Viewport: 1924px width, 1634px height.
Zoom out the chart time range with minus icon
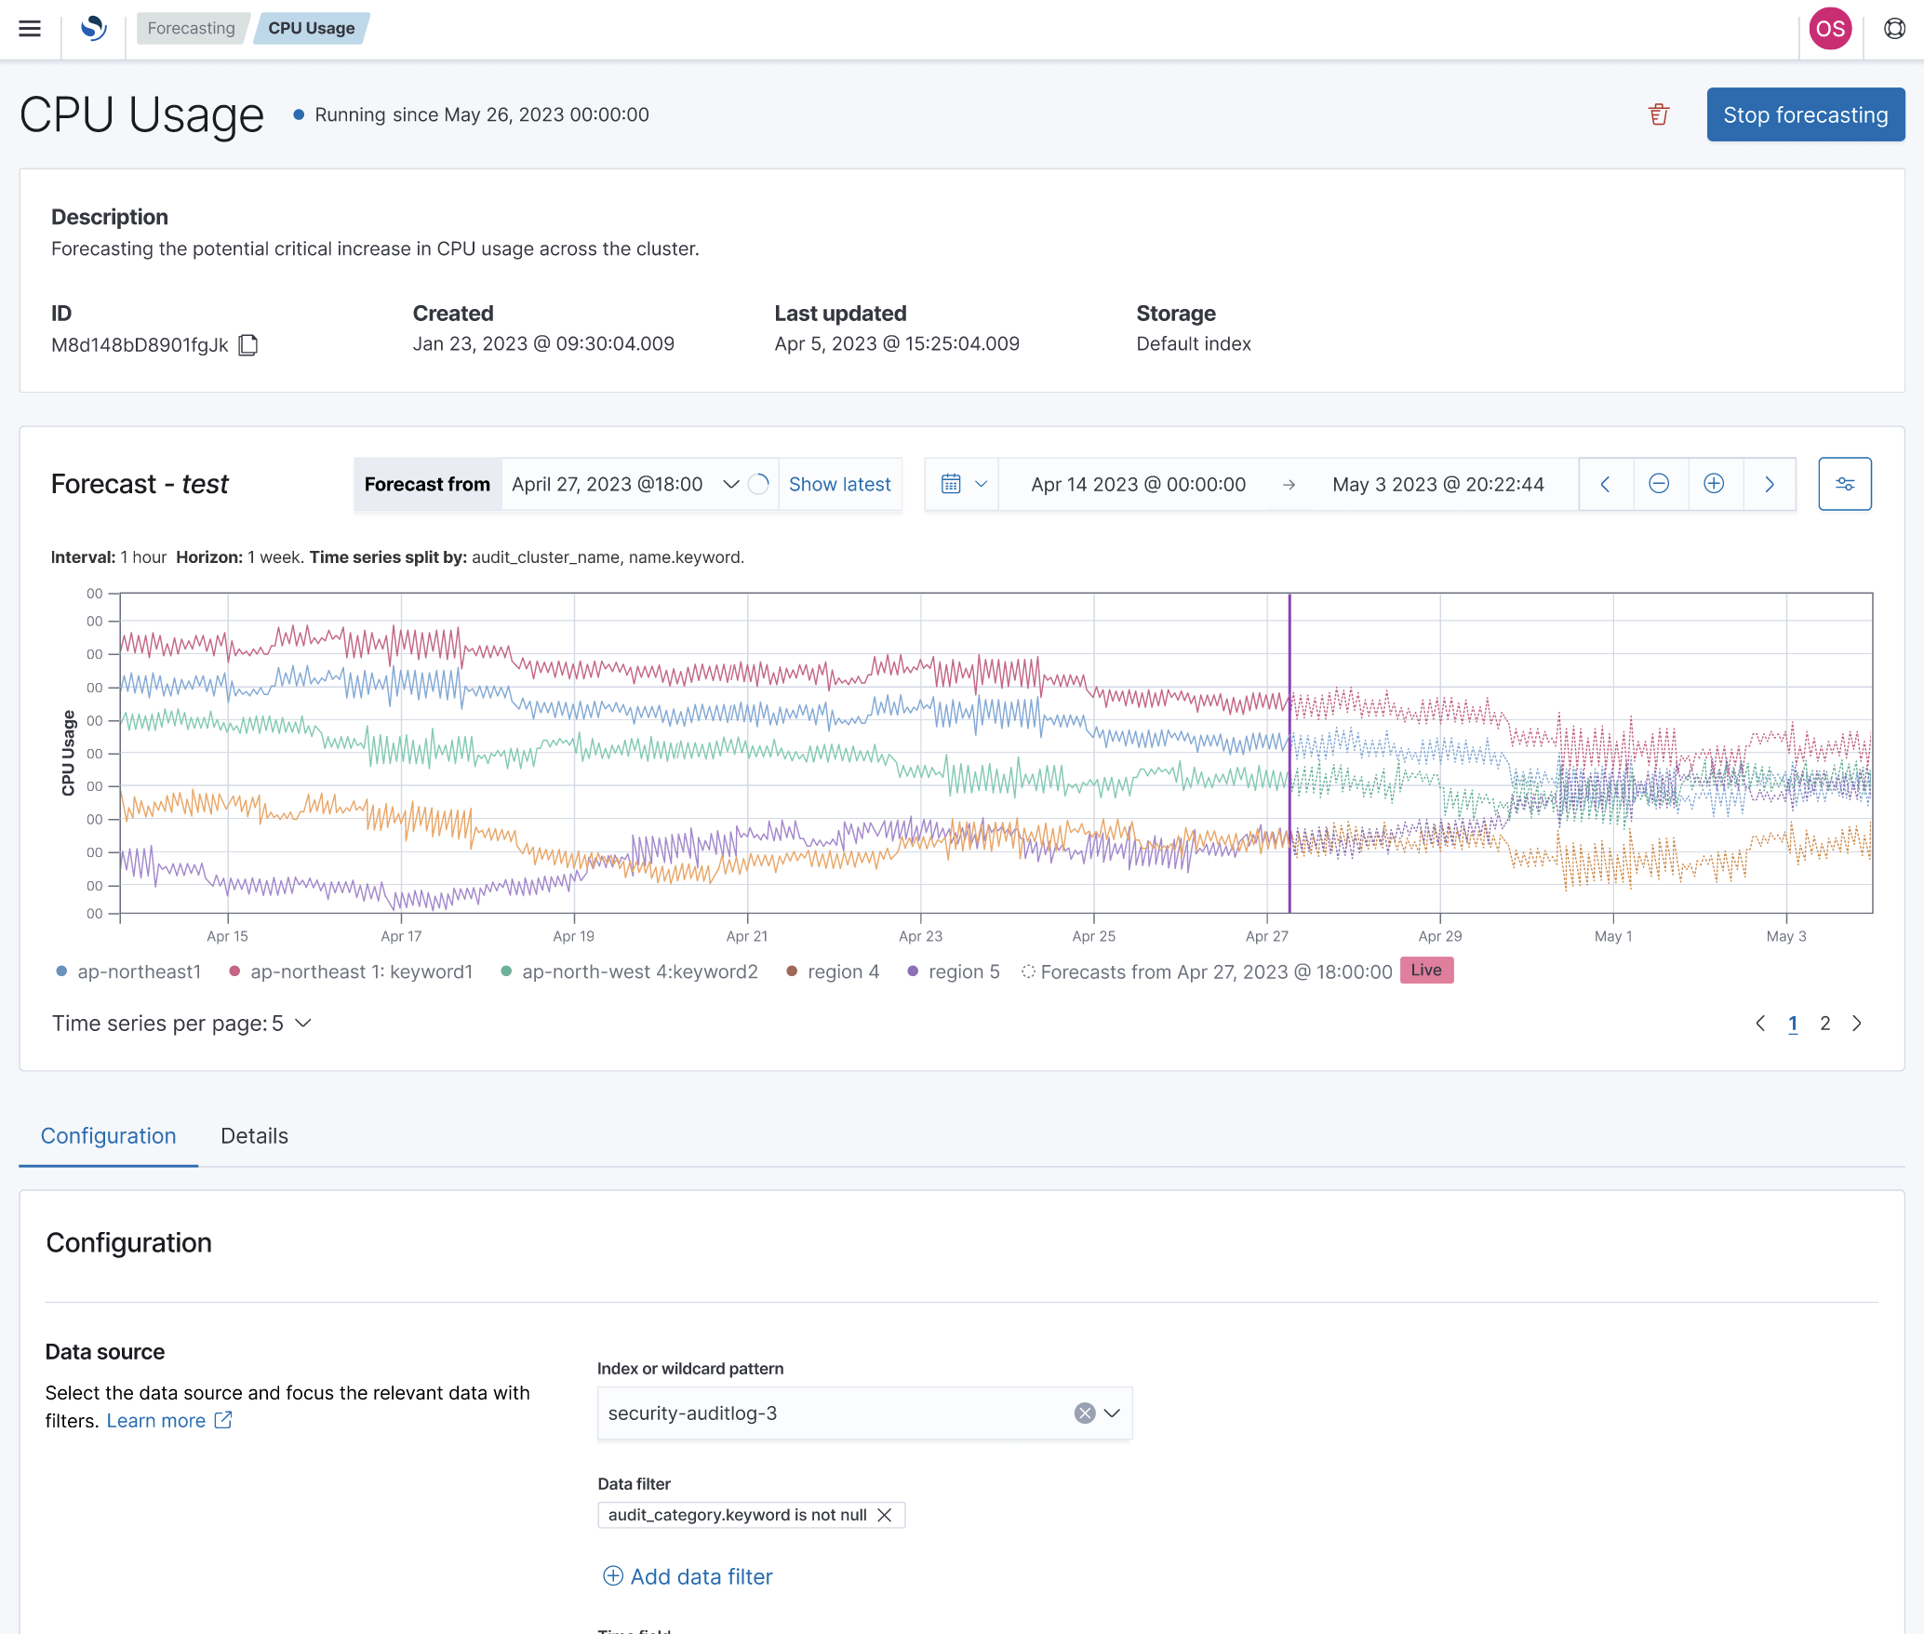click(x=1660, y=484)
